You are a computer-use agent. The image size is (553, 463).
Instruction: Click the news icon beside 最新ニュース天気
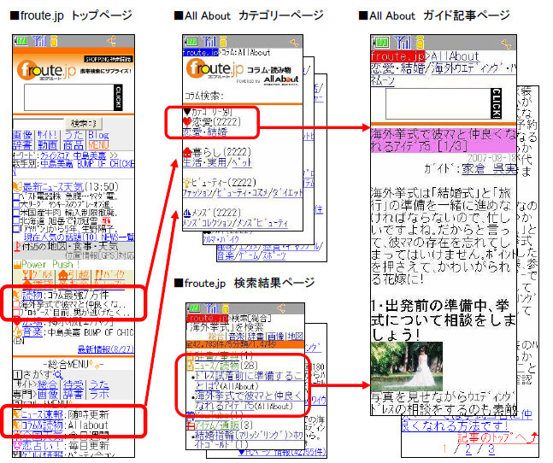click(17, 187)
